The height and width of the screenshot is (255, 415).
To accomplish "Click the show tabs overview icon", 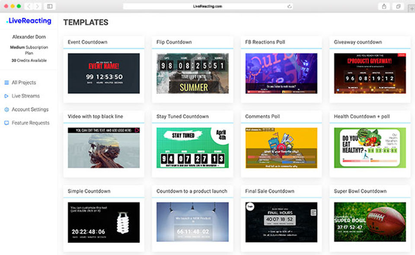I will point(398,6).
